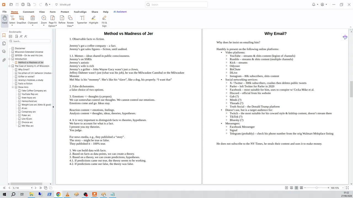This screenshot has height=198, width=353.
Task: Open the Comment ribbon tab
Action: point(28,12)
